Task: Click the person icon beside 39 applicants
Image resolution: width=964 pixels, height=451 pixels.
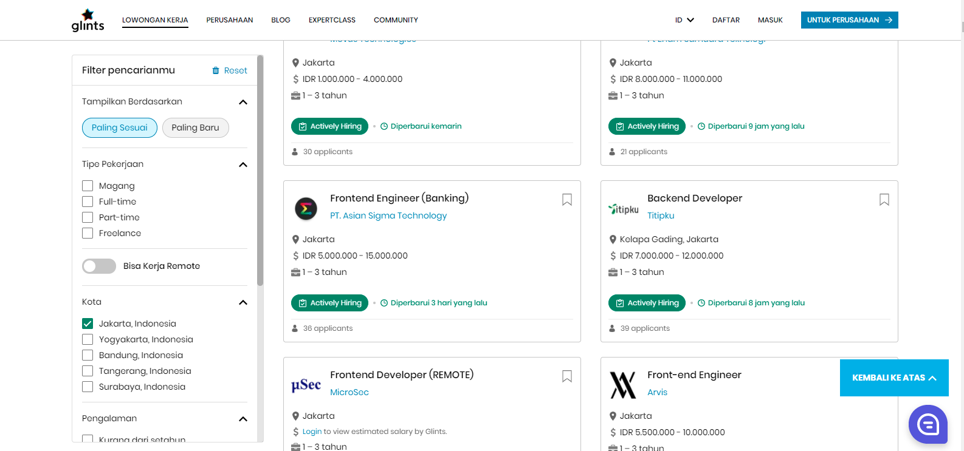Action: coord(612,328)
